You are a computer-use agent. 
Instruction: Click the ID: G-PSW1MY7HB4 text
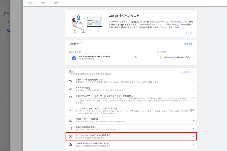87,59
